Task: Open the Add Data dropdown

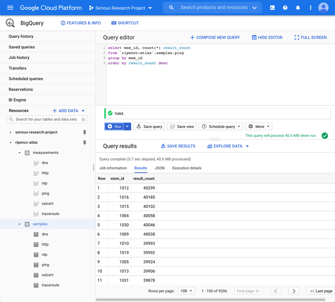Action: click(69, 111)
